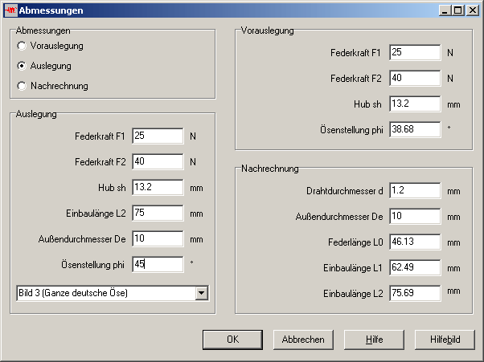Select Drahtdurchmesser d field in Nachrechnung
The image size is (484, 362).
(415, 191)
